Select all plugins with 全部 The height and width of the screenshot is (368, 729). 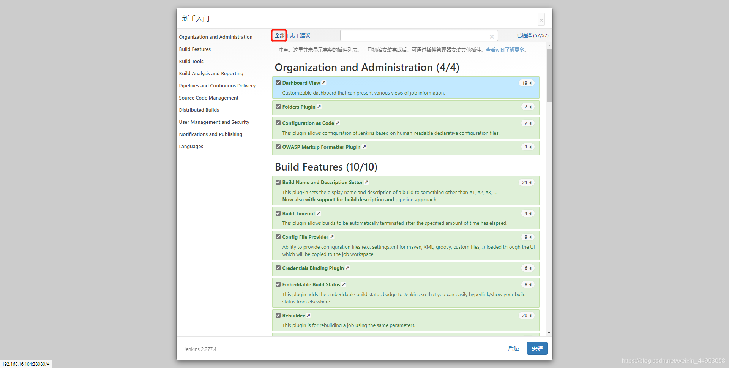pos(279,35)
